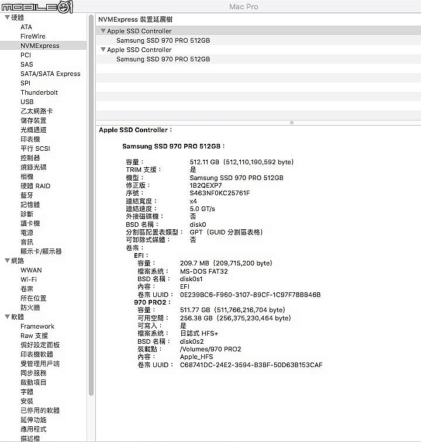The height and width of the screenshot is (442, 421).
Task: Select 診斷 diagnostics entry
Action: pyautogui.click(x=27, y=214)
